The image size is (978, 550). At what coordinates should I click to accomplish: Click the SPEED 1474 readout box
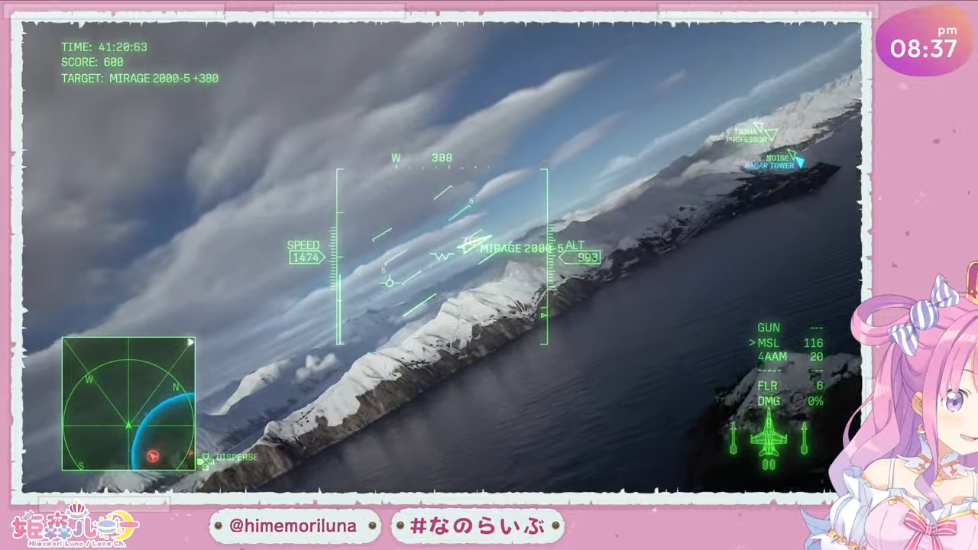(306, 258)
